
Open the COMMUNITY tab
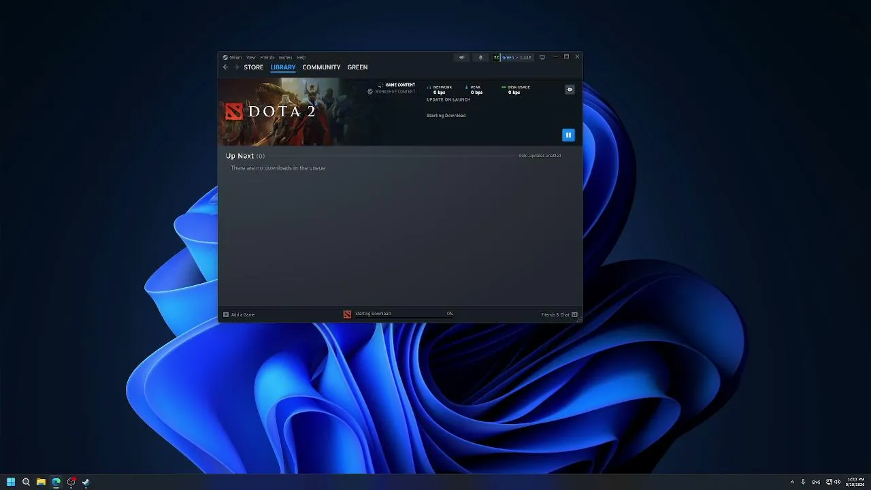(321, 67)
